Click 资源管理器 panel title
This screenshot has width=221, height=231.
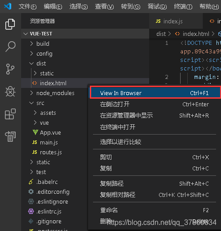pyautogui.click(x=42, y=21)
